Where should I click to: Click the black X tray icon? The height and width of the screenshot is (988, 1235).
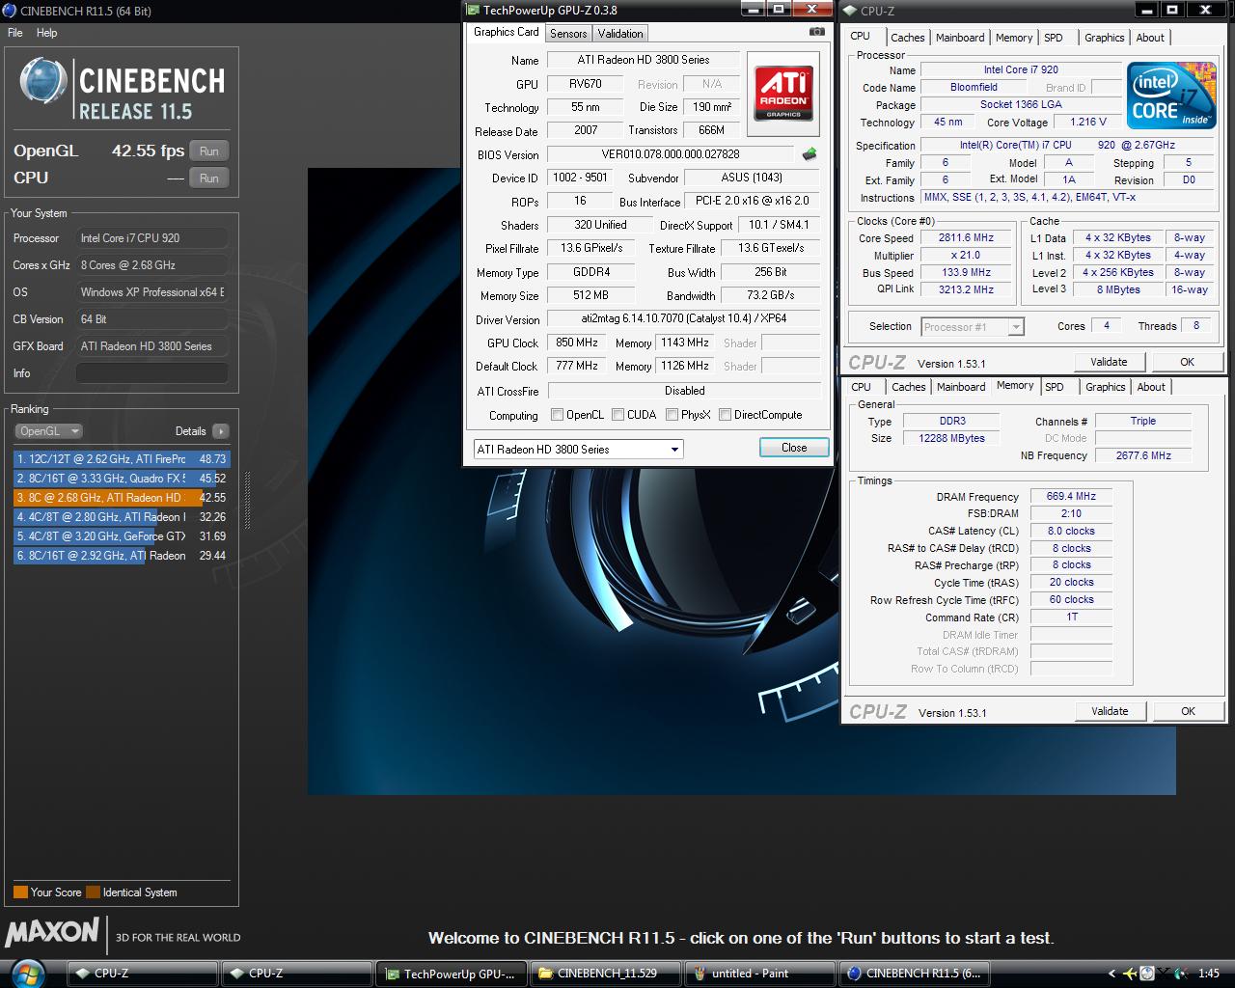[x=1163, y=974]
